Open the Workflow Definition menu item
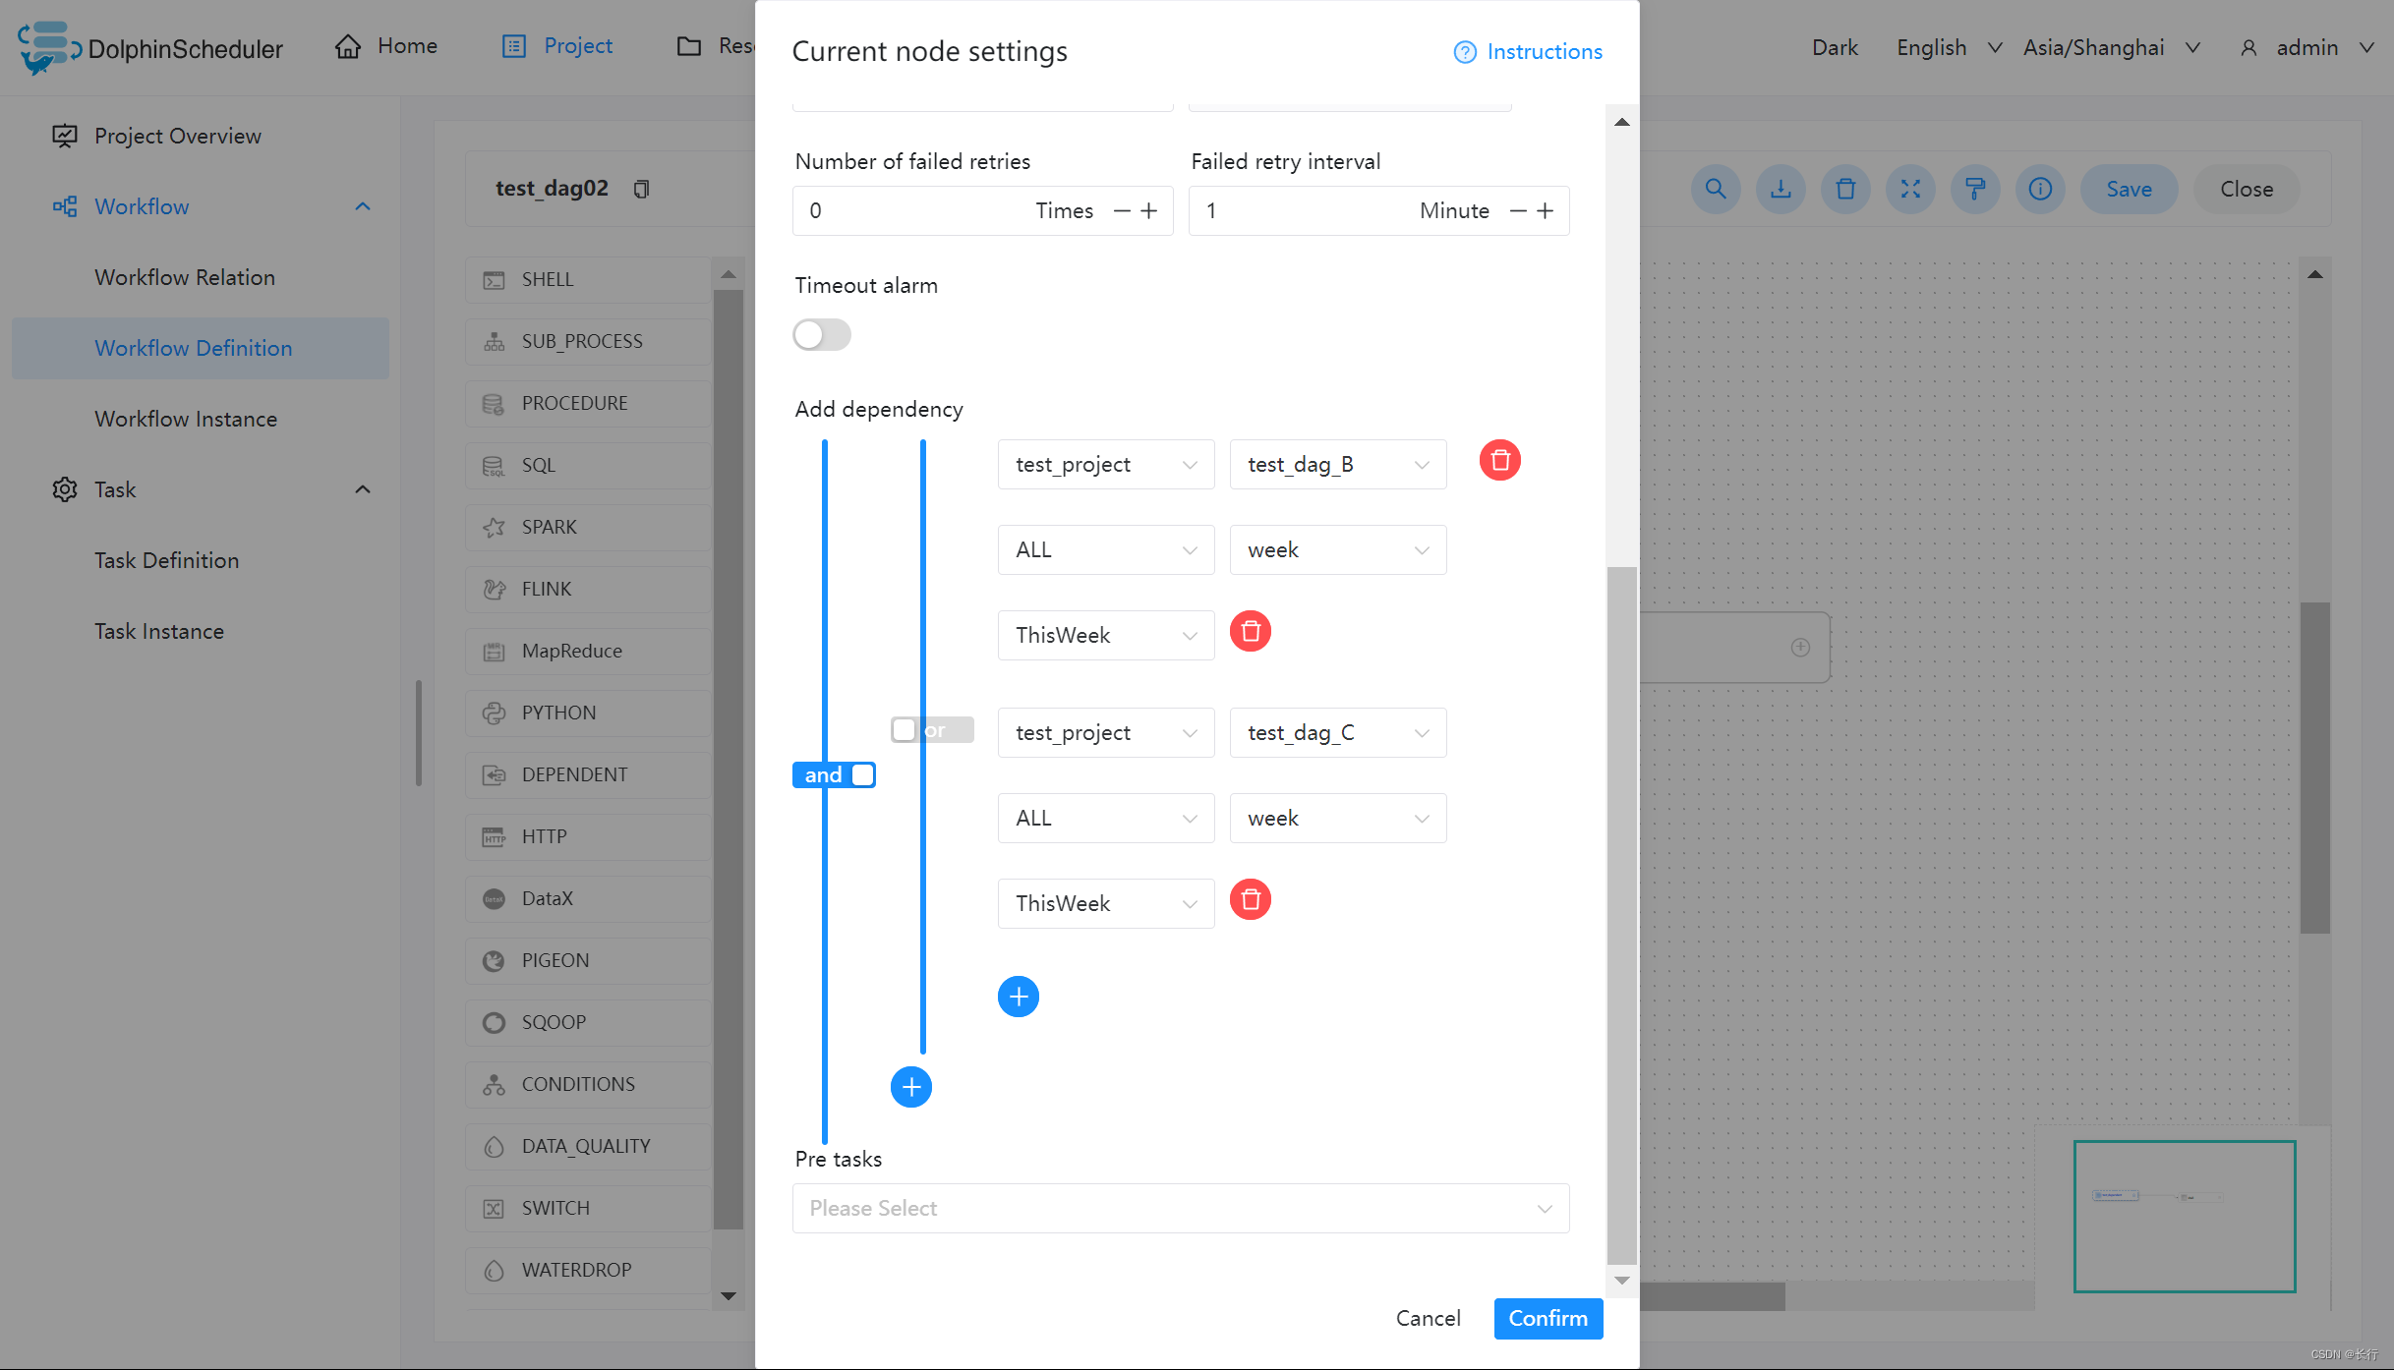The width and height of the screenshot is (2394, 1370). pyautogui.click(x=194, y=347)
